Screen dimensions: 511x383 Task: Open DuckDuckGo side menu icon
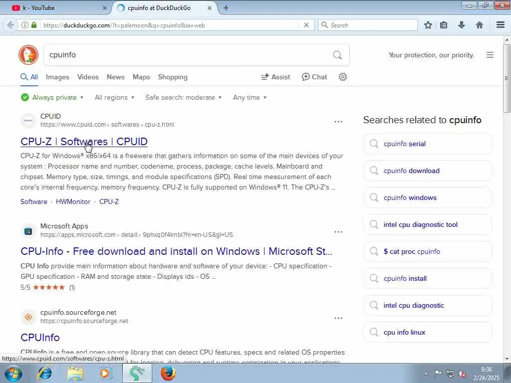[490, 55]
